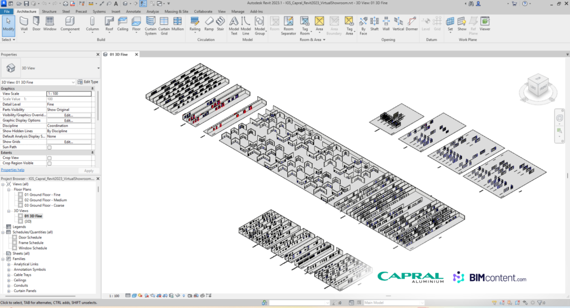Screen dimensions: 570x308
Task: Enable Crop Region Visible checkbox
Action: (50, 163)
